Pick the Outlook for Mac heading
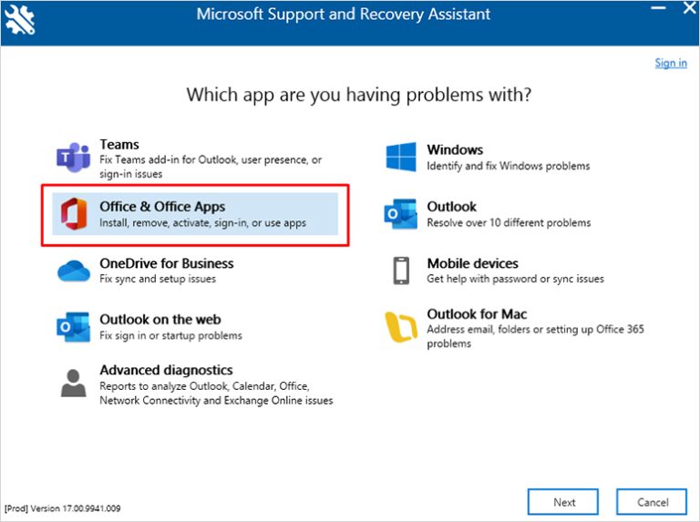Viewport: 700px width, 522px height. (x=477, y=314)
